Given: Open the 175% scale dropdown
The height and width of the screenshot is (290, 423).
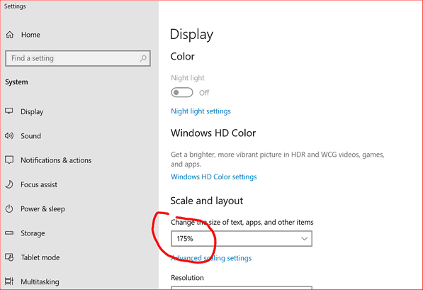Looking at the screenshot, I should pyautogui.click(x=242, y=238).
